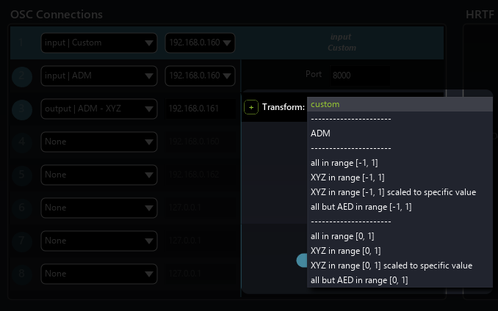Click the Port field showing 8000
This screenshot has width=498, height=311.
point(358,75)
